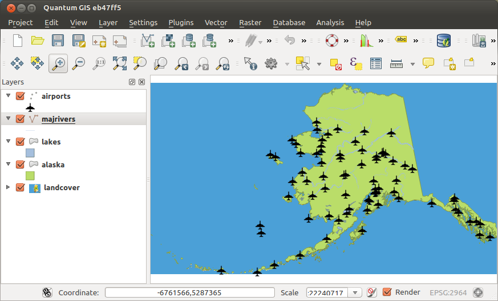Expand the landcover layer tree

click(x=8, y=187)
